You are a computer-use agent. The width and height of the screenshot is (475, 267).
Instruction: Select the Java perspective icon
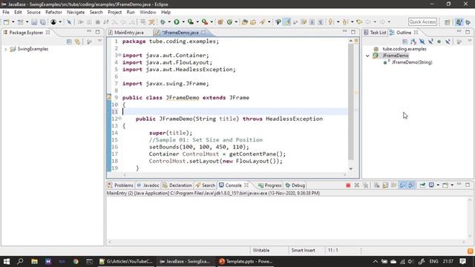point(459,22)
